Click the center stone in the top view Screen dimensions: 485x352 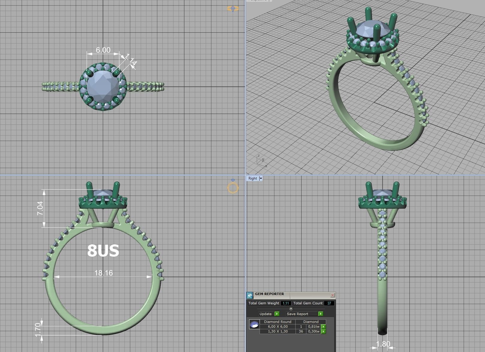(103, 87)
